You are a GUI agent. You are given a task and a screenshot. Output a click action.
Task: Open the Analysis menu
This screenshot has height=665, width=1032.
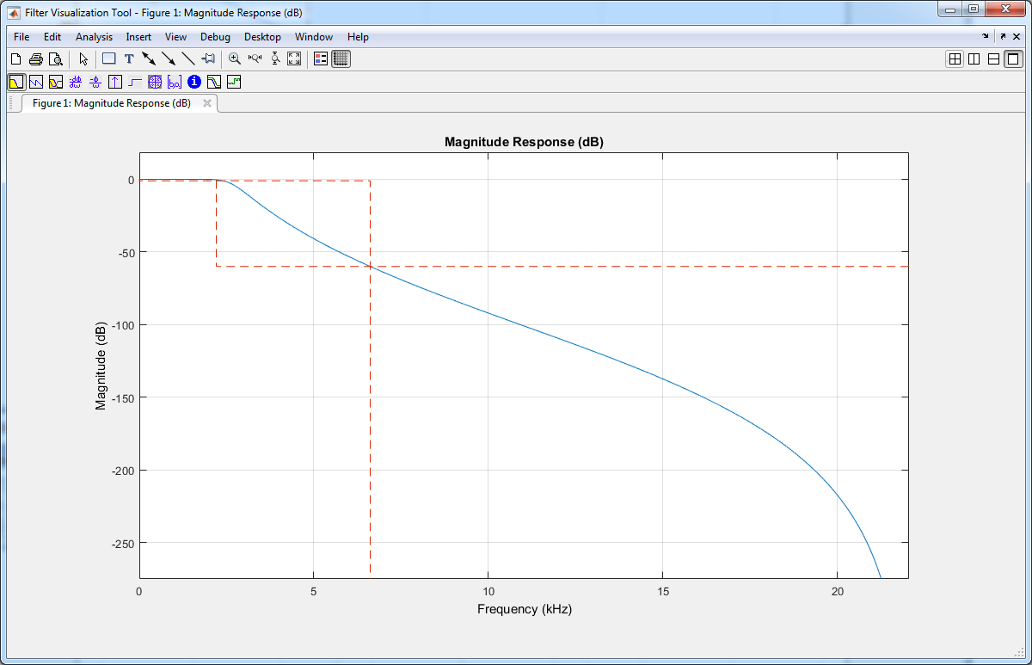(94, 37)
